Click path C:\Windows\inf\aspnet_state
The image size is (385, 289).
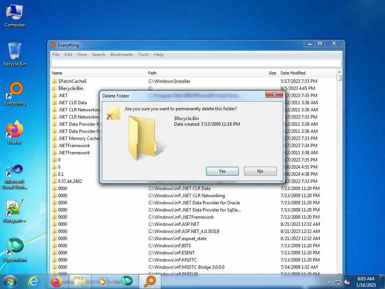click(177, 238)
